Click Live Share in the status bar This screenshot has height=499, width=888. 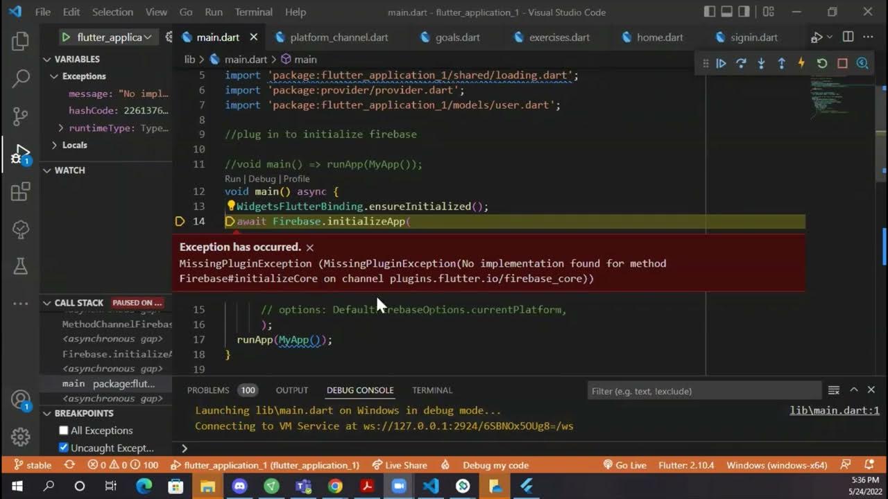[x=400, y=465]
